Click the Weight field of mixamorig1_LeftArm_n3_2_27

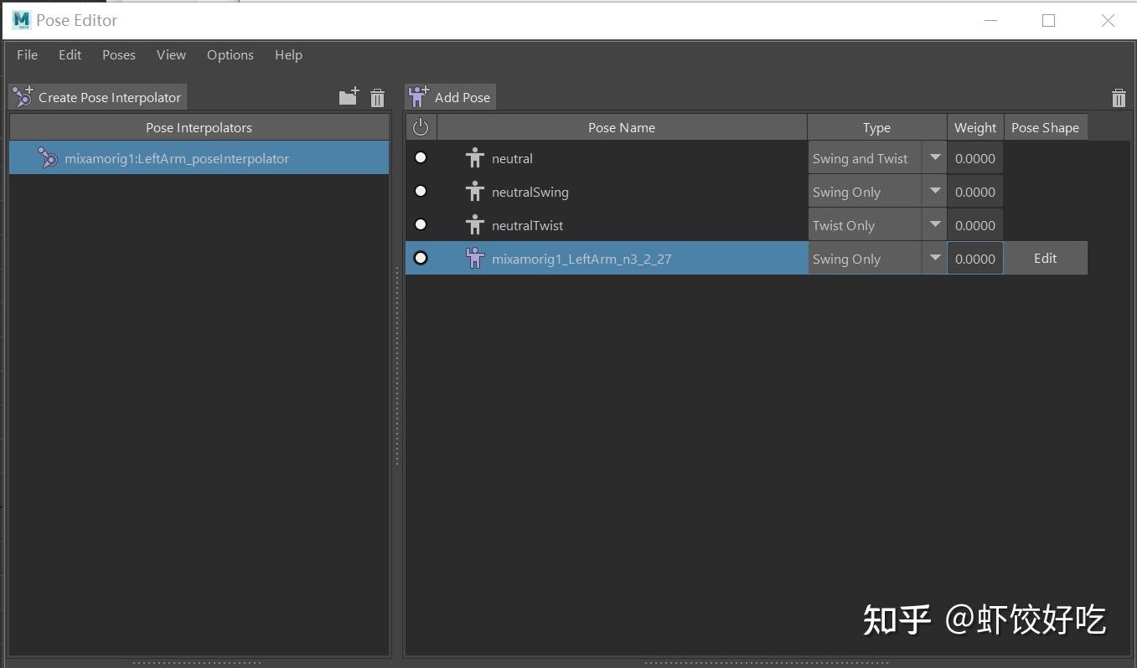[975, 259]
